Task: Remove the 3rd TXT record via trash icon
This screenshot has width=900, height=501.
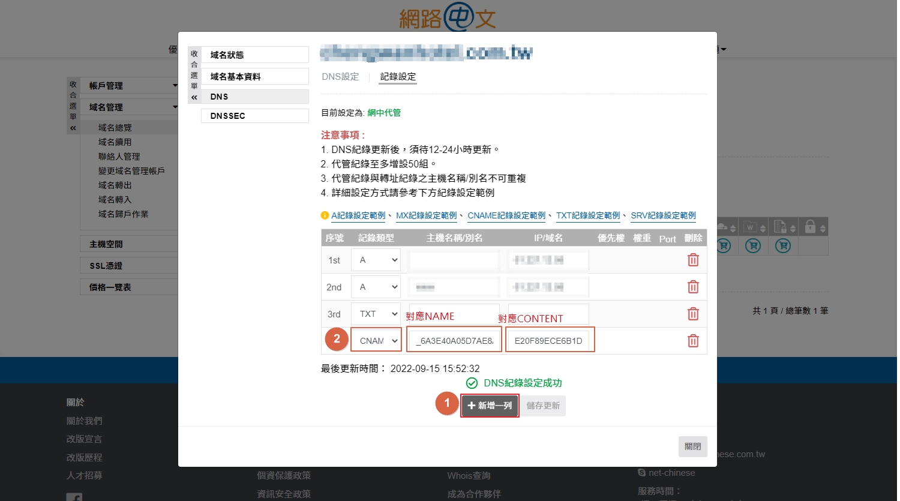Action: (693, 314)
